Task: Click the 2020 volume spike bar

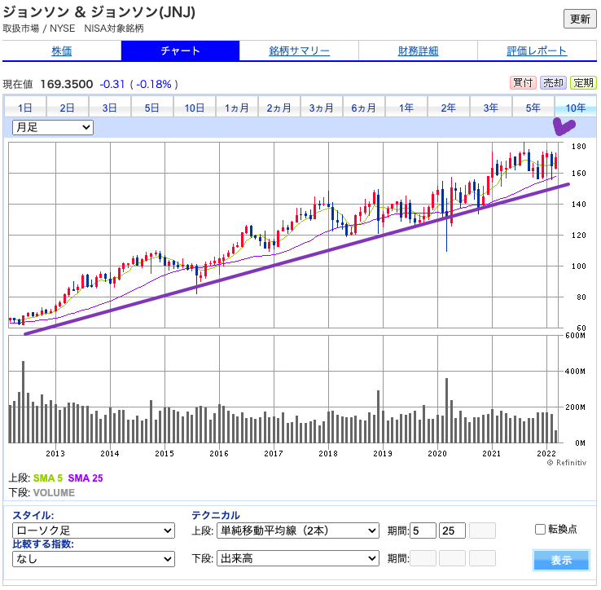Action: coord(446,411)
